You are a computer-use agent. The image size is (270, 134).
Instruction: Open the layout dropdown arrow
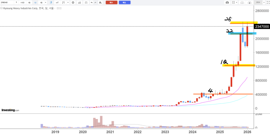237,3
